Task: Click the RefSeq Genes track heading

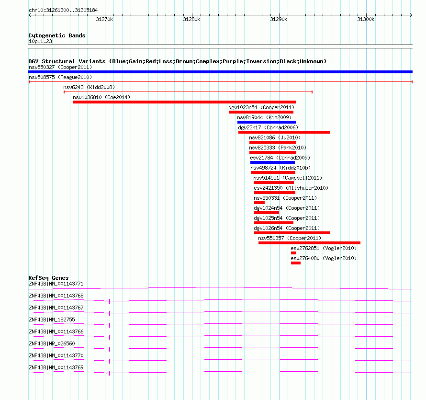Action: coord(49,278)
